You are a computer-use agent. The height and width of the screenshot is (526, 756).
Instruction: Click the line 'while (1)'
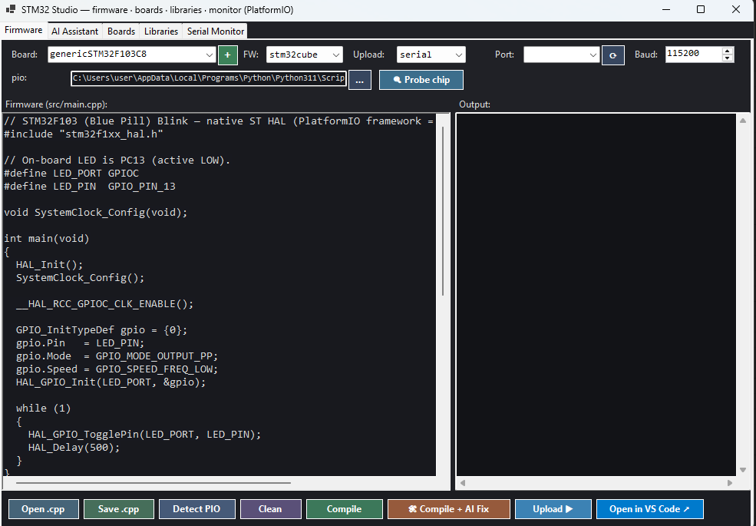click(44, 409)
